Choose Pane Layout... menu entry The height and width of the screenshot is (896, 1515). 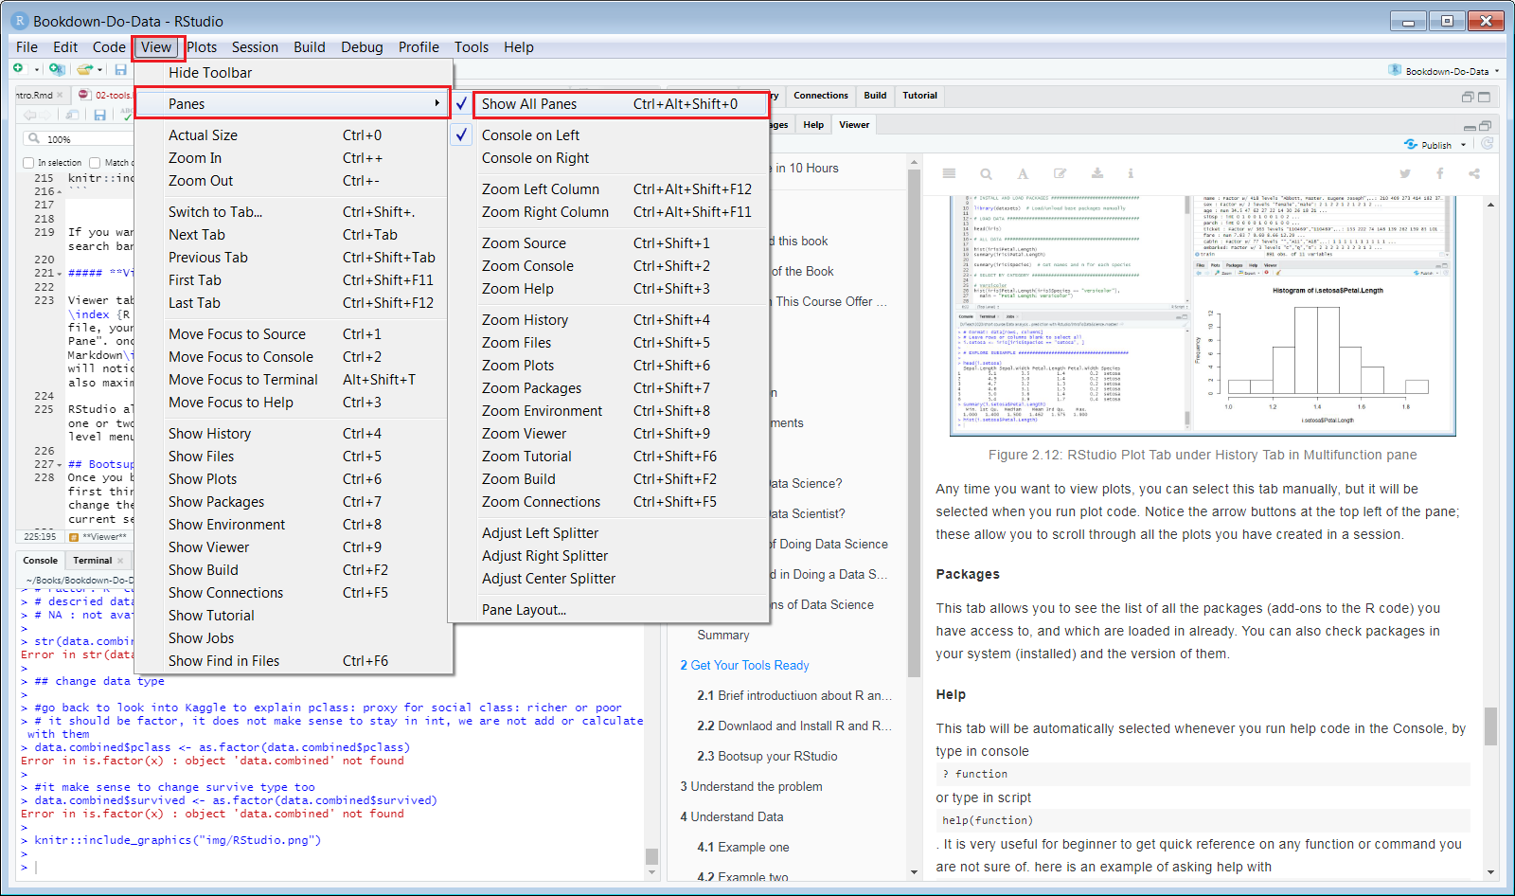pos(524,610)
